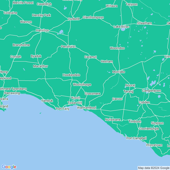
Task: Select the Dunkeld map label
Action: (74, 19)
